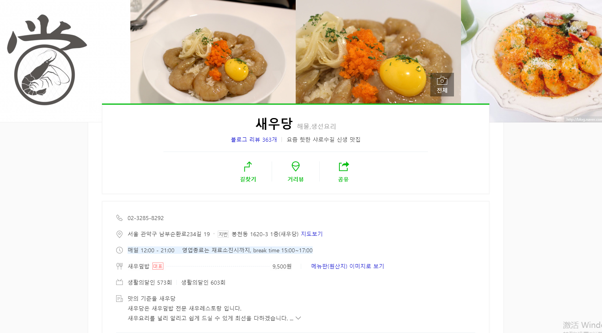The width and height of the screenshot is (602, 333).
Task: Click the phone icon beside 02-3285-8292
Action: pyautogui.click(x=119, y=218)
